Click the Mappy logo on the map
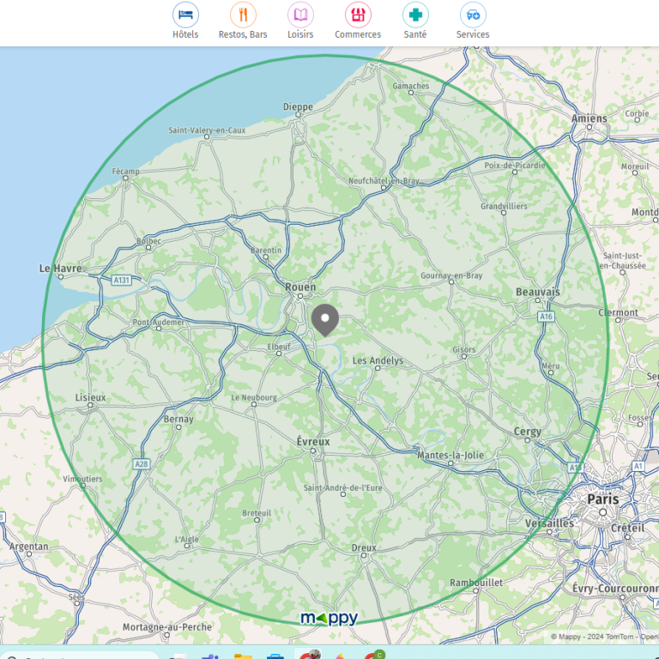The image size is (659, 659). (329, 619)
